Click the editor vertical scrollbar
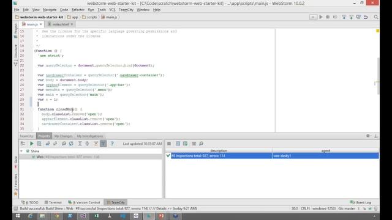Screen dimensions: 392x220 click(378, 76)
